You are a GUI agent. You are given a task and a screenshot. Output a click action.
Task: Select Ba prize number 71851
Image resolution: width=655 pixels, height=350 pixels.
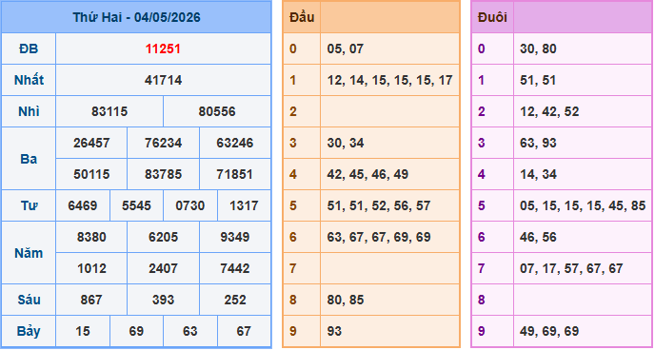point(235,174)
